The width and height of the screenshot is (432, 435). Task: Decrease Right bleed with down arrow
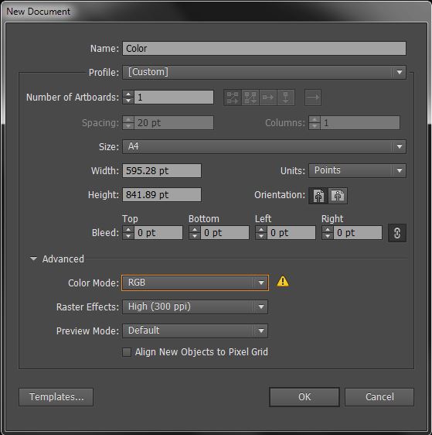pos(328,236)
